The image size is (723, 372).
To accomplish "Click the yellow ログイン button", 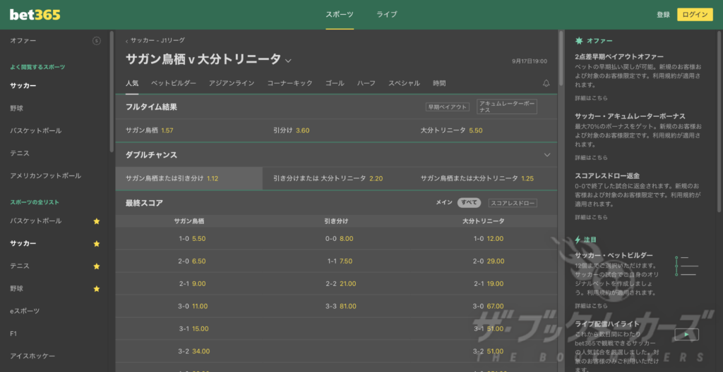I will [695, 15].
